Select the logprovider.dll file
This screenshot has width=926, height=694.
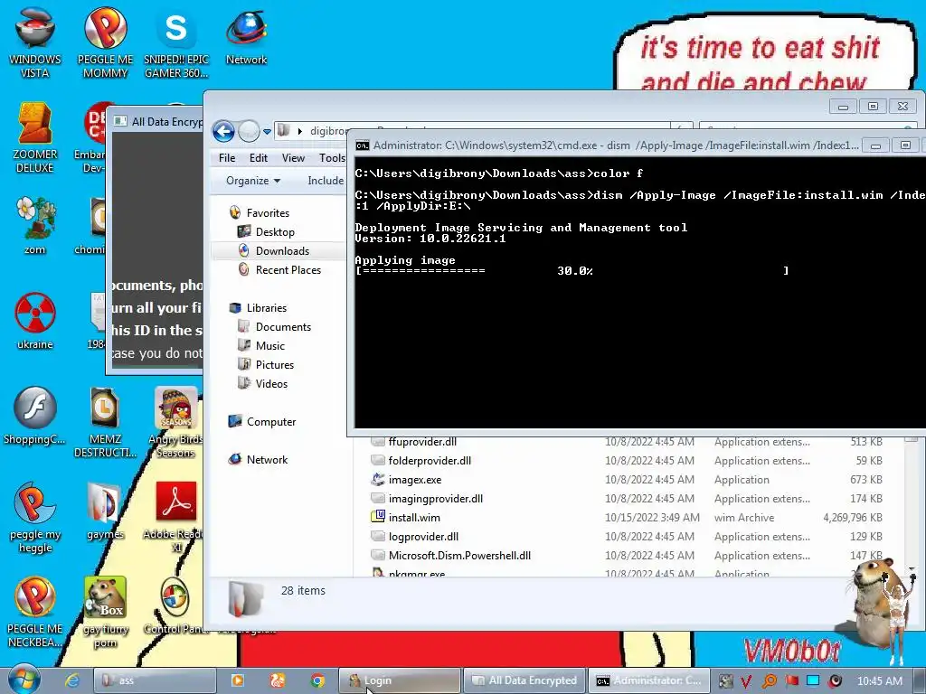423,537
